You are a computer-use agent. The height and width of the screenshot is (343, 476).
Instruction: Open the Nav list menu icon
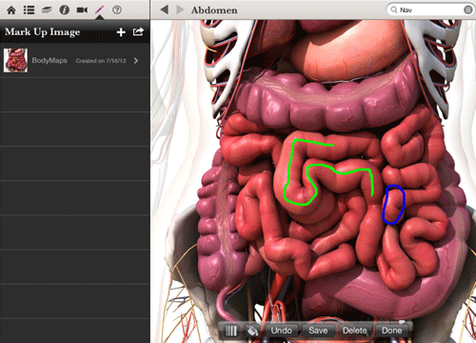[x=467, y=10]
